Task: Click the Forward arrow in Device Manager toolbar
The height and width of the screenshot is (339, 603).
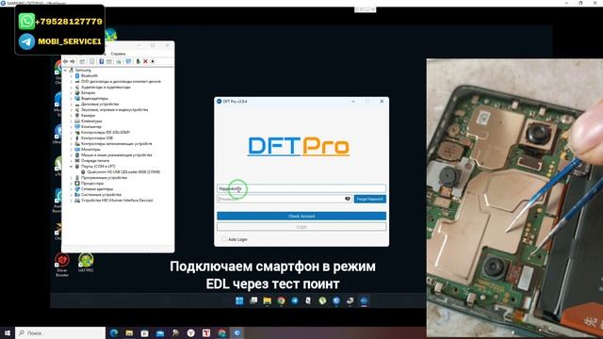Action: (x=73, y=61)
